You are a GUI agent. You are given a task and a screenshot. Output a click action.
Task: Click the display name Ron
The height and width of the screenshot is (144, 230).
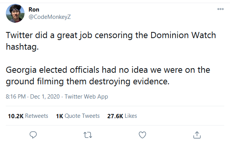click(x=34, y=10)
